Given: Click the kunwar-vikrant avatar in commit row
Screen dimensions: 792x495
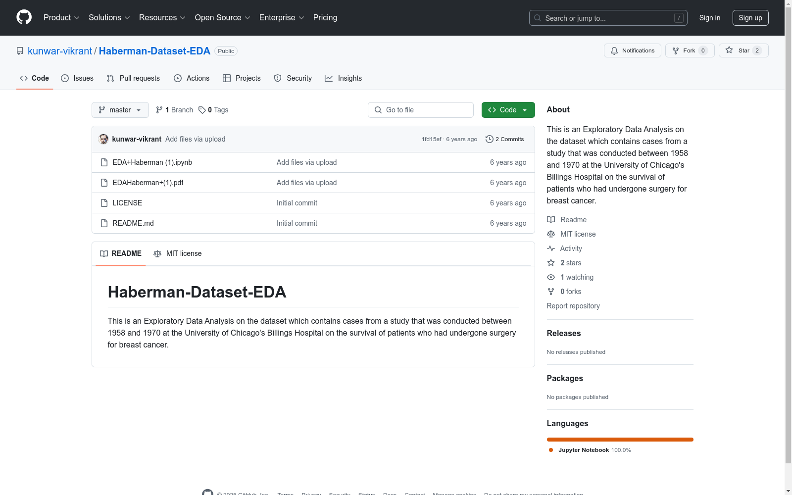Looking at the screenshot, I should (x=103, y=139).
